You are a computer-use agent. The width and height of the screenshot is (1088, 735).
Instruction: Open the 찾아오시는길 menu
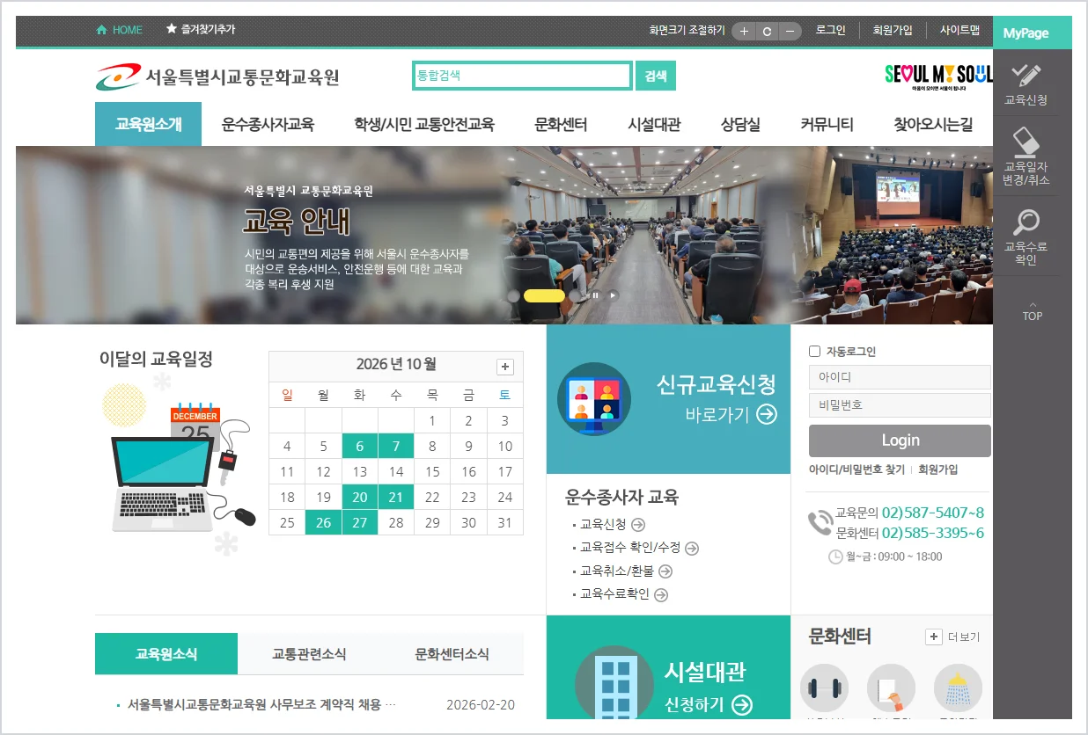(933, 125)
